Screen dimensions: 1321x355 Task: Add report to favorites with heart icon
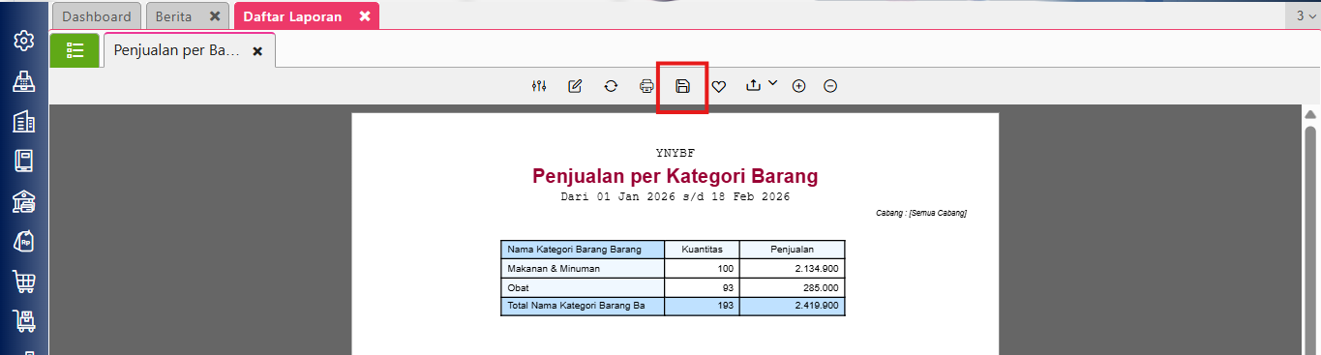tap(719, 86)
